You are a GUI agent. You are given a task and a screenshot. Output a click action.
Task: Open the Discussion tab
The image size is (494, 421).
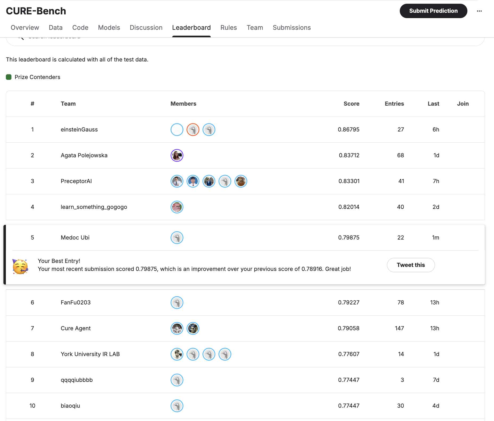146,27
